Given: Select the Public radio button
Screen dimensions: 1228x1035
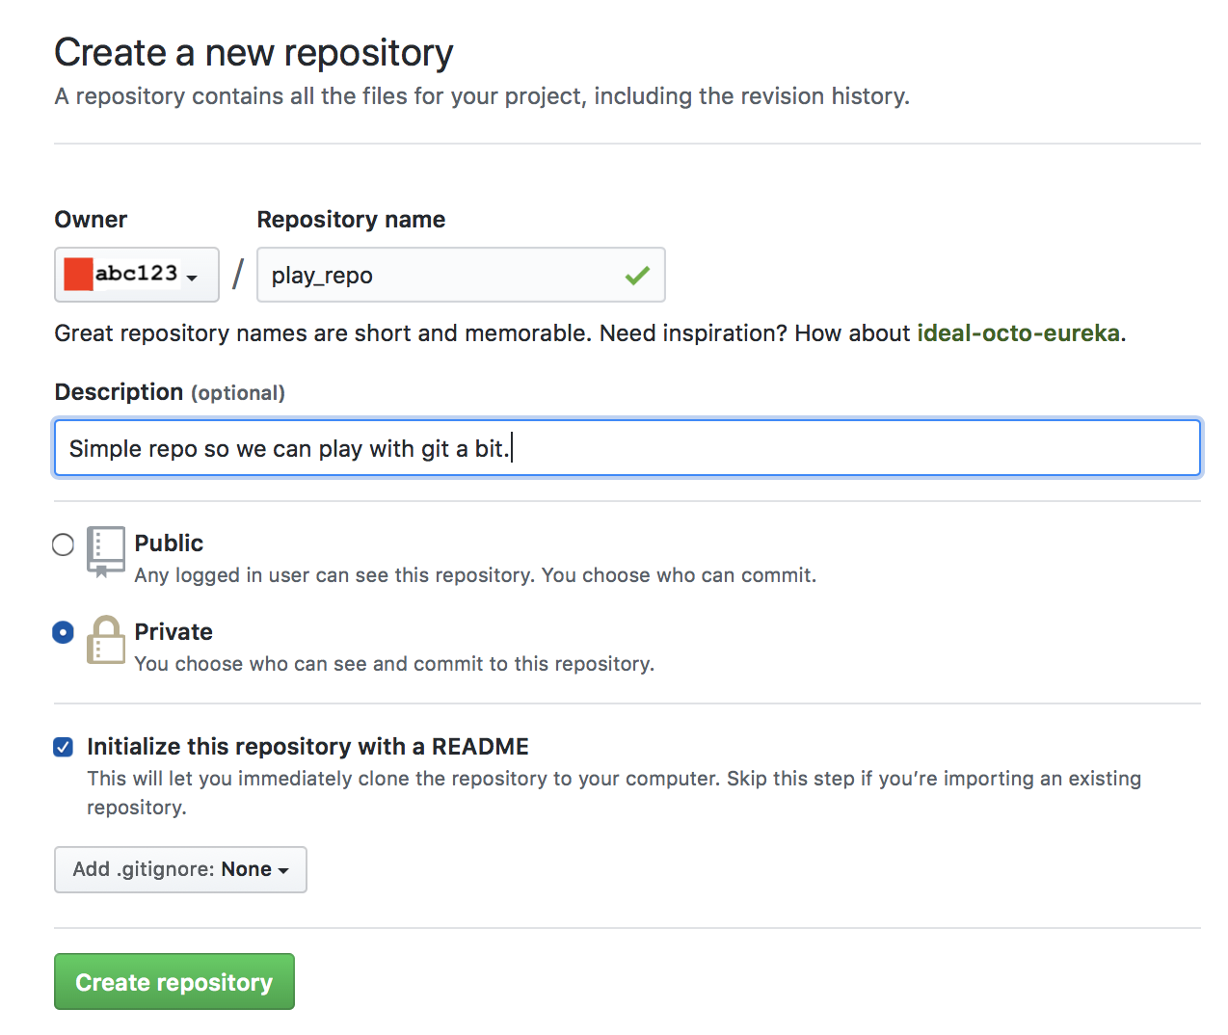Looking at the screenshot, I should pyautogui.click(x=63, y=544).
